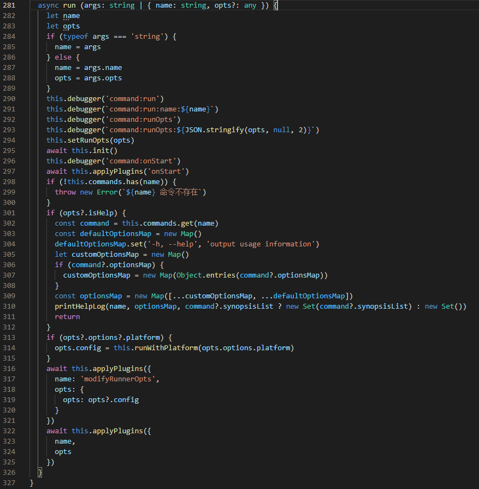Click the 'output usage information' string
This screenshot has width=479, height=489.
pos(261,244)
